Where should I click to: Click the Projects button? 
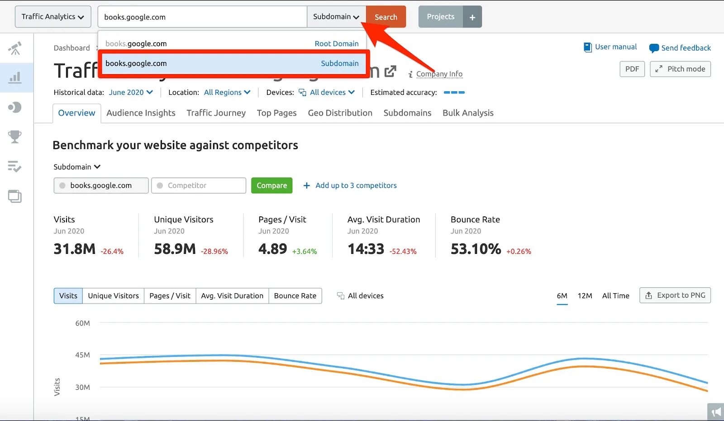[441, 17]
